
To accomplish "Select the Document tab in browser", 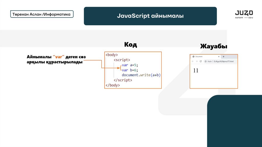I will 206,57.
